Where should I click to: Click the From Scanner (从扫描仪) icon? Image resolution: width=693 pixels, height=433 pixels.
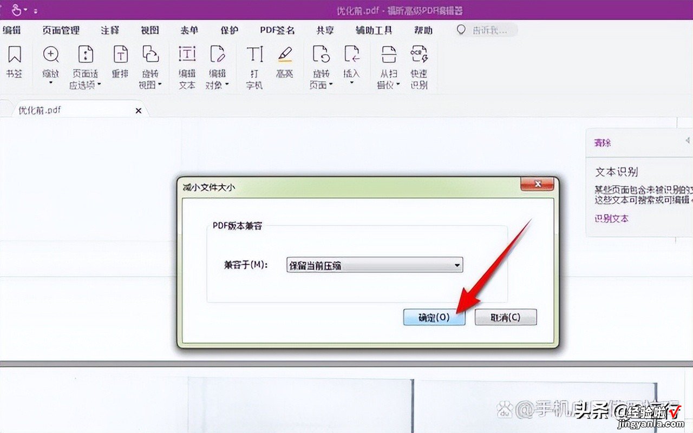(x=388, y=54)
